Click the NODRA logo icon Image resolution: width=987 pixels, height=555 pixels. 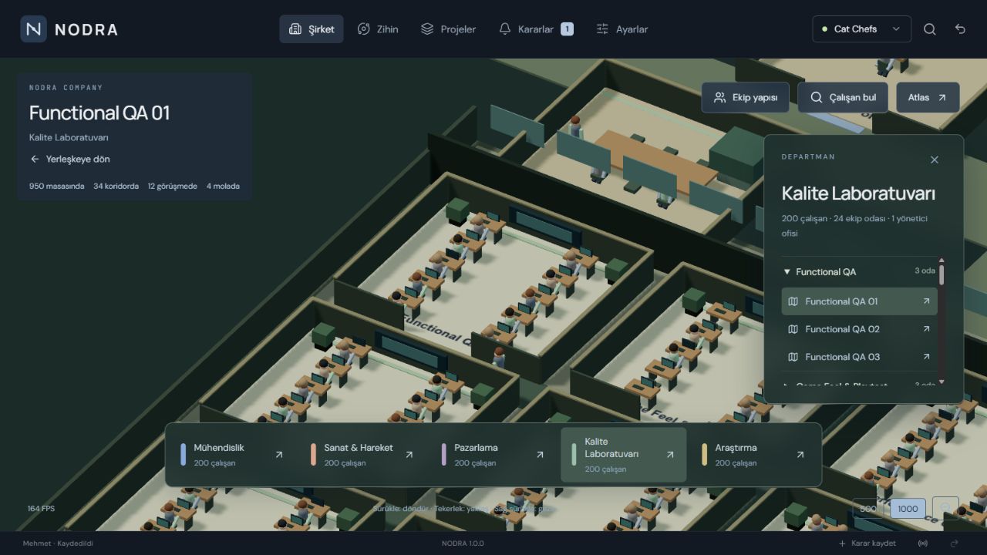pos(33,29)
